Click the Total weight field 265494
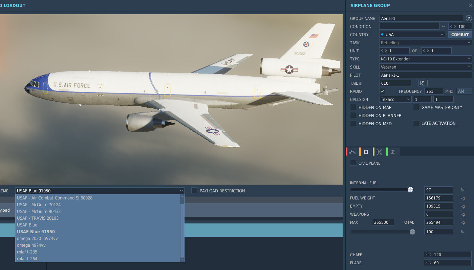Image resolution: width=474 pixels, height=270 pixels. point(438,222)
